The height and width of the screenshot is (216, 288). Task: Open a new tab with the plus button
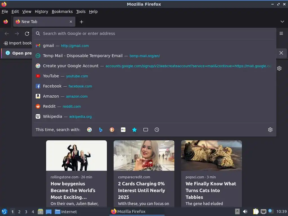click(81, 22)
